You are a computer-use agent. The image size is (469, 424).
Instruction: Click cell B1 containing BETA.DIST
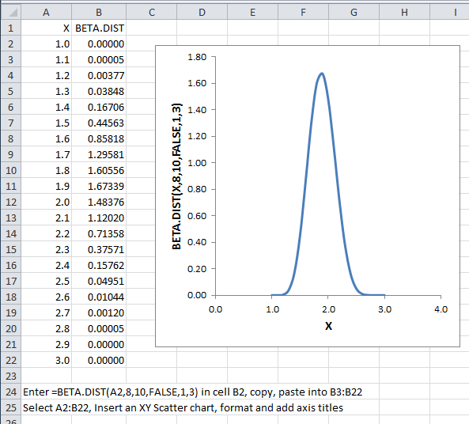[99, 28]
